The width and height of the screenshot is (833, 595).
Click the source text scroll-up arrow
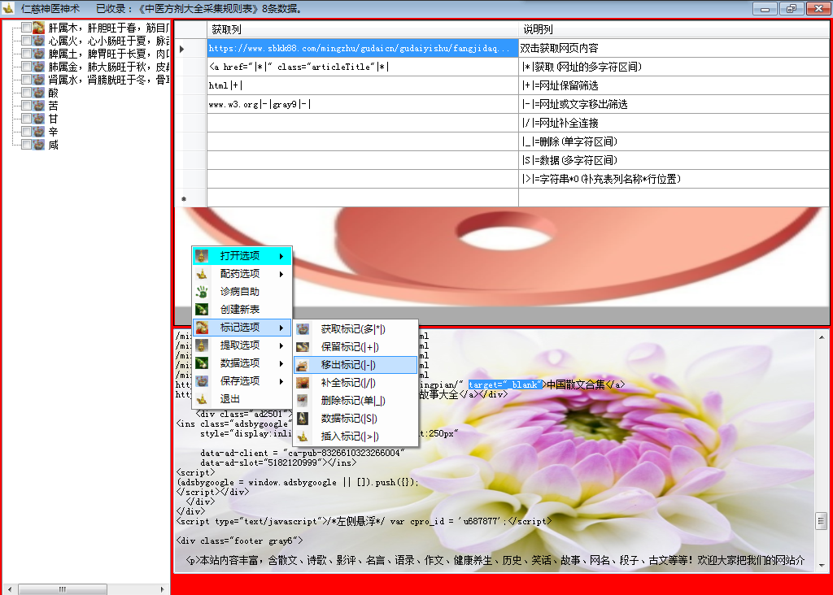pyautogui.click(x=822, y=337)
